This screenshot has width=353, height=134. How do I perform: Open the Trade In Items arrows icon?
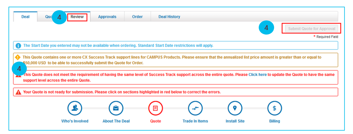195,108
